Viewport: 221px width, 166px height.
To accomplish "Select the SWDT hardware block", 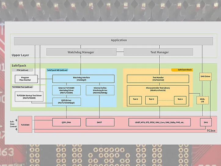I will (x=100, y=122).
